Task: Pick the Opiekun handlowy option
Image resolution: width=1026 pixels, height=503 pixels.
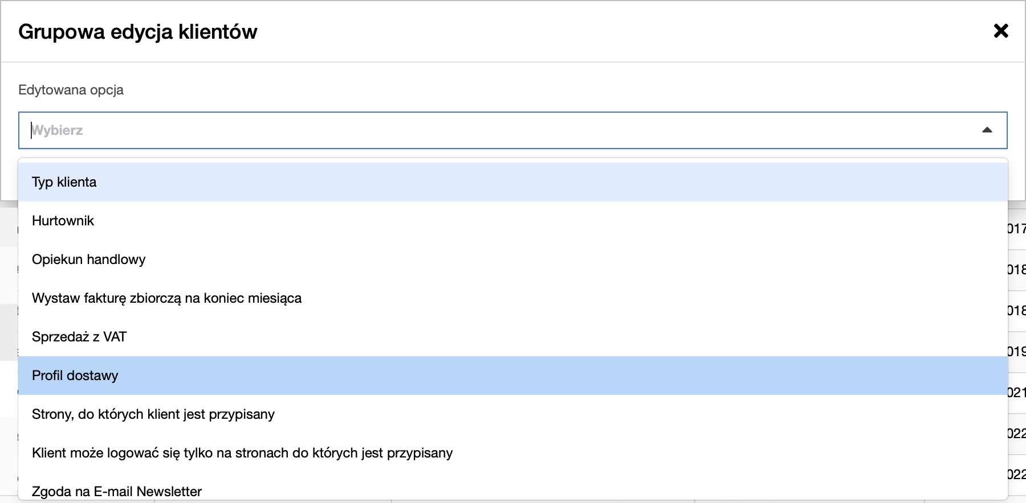Action: [89, 259]
